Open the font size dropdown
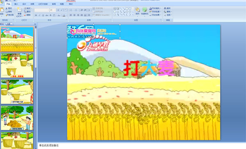This screenshot has width=246, height=149. [55, 10]
